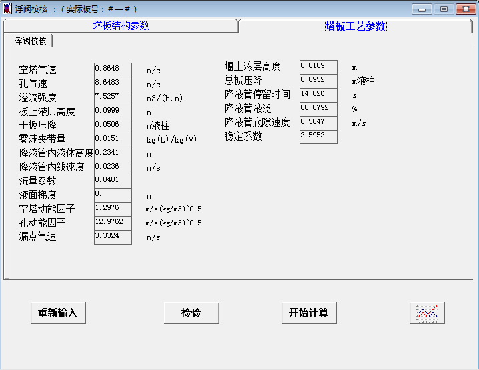Click the m3/(h.m) unit text
The height and width of the screenshot is (370, 479).
(x=165, y=98)
